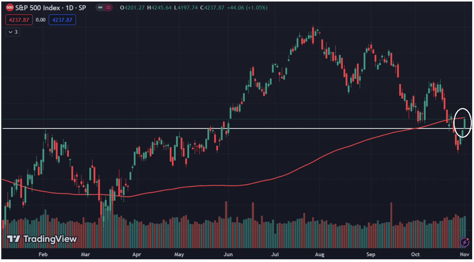
Task: Click the red 4237.87 sell price button
Action: point(19,20)
